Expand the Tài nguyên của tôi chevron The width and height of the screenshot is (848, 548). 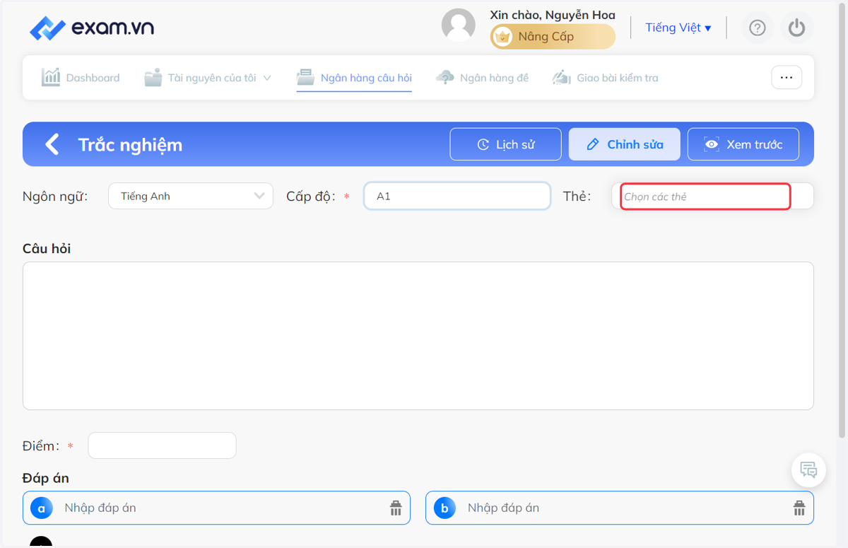(x=267, y=78)
